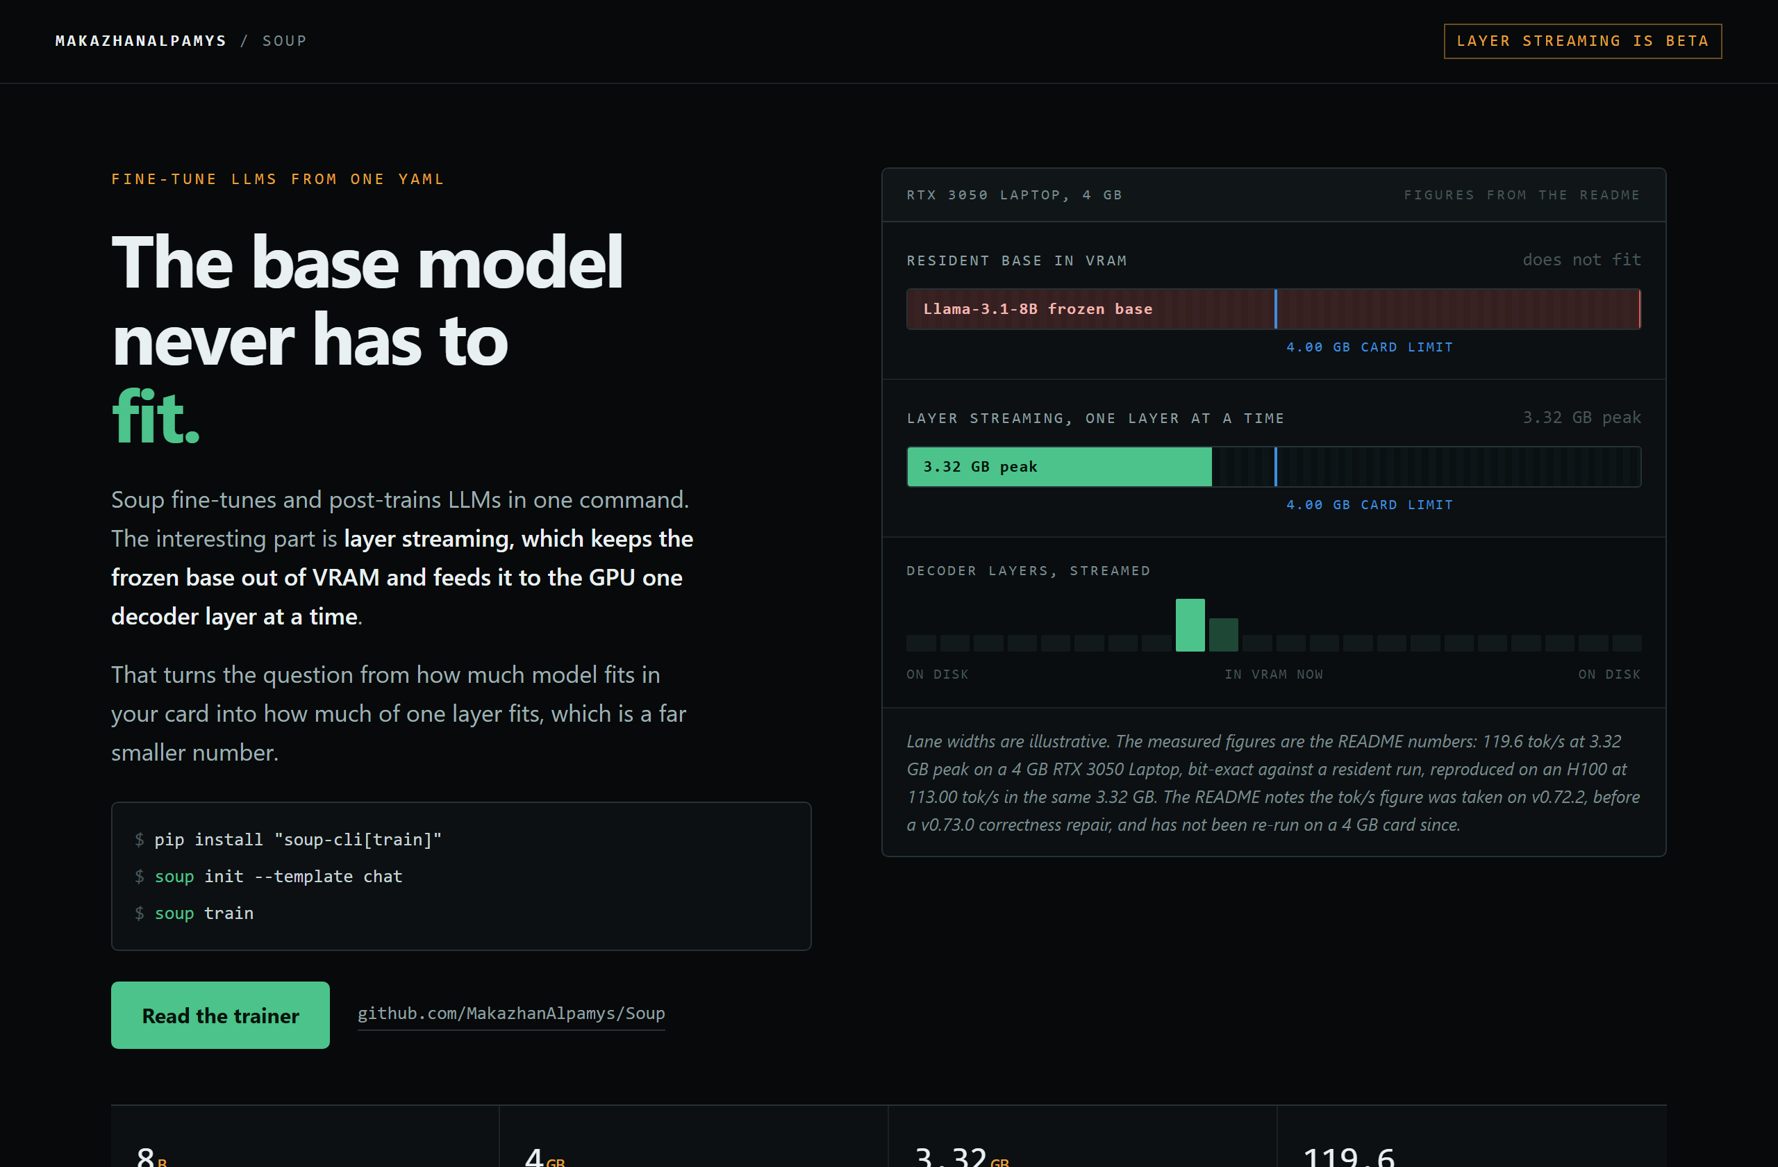Click the 119.6 stat card
Screen dimensions: 1778x1167
(1472, 1136)
